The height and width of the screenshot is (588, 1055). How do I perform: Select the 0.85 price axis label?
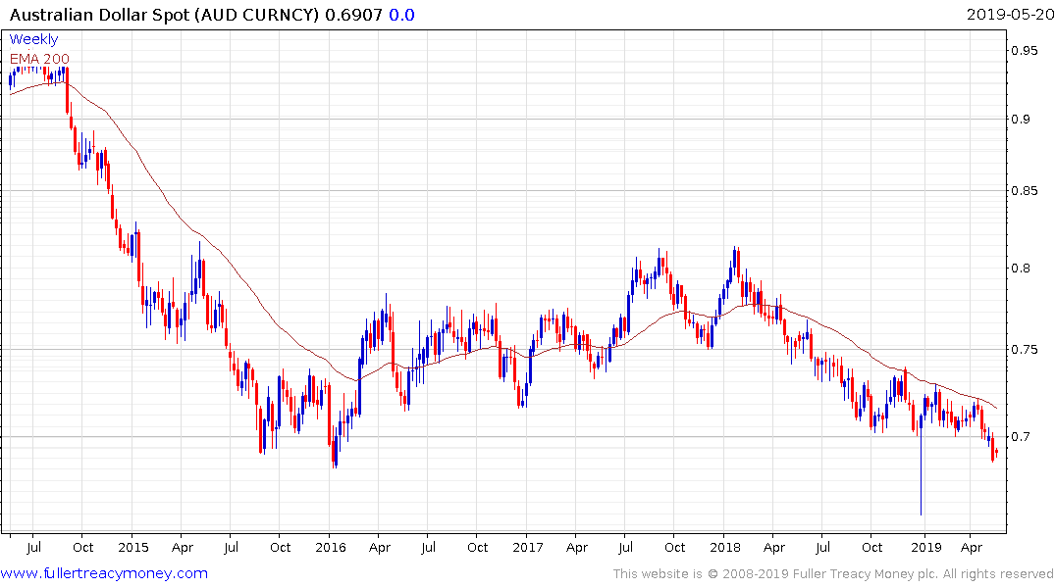tap(1025, 191)
